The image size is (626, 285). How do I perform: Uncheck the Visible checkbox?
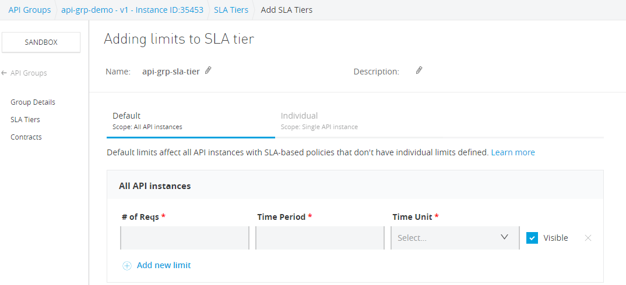[532, 238]
